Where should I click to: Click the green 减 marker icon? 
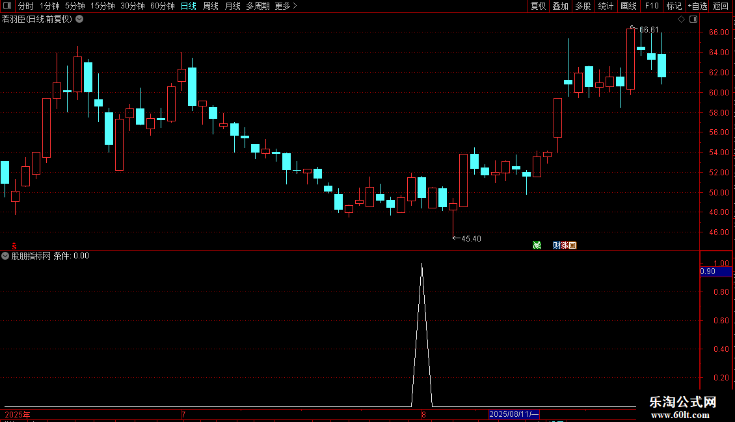[x=537, y=245]
